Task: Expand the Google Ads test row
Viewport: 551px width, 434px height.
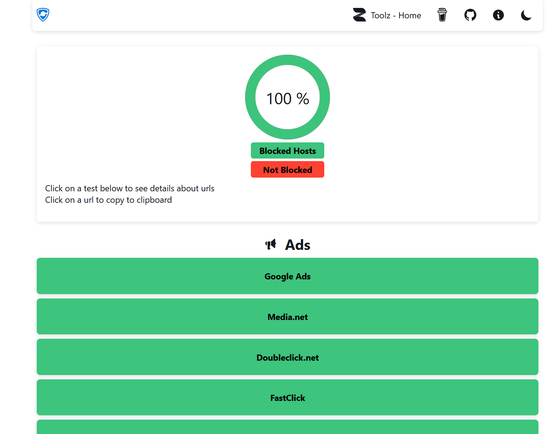Action: 288,276
